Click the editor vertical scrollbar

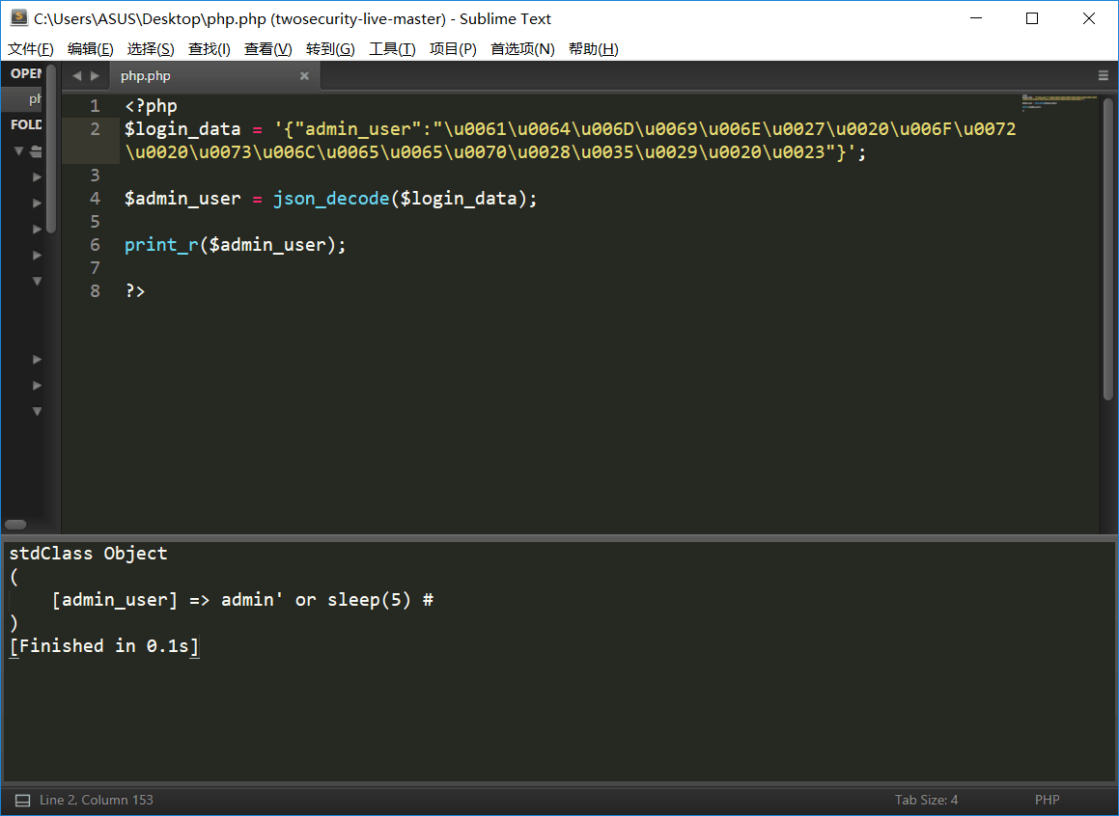point(1108,249)
